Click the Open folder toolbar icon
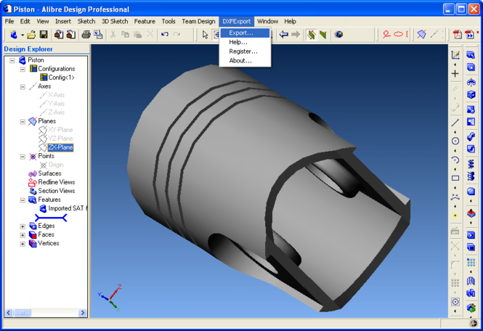Image resolution: width=483 pixels, height=331 pixels. [x=31, y=35]
